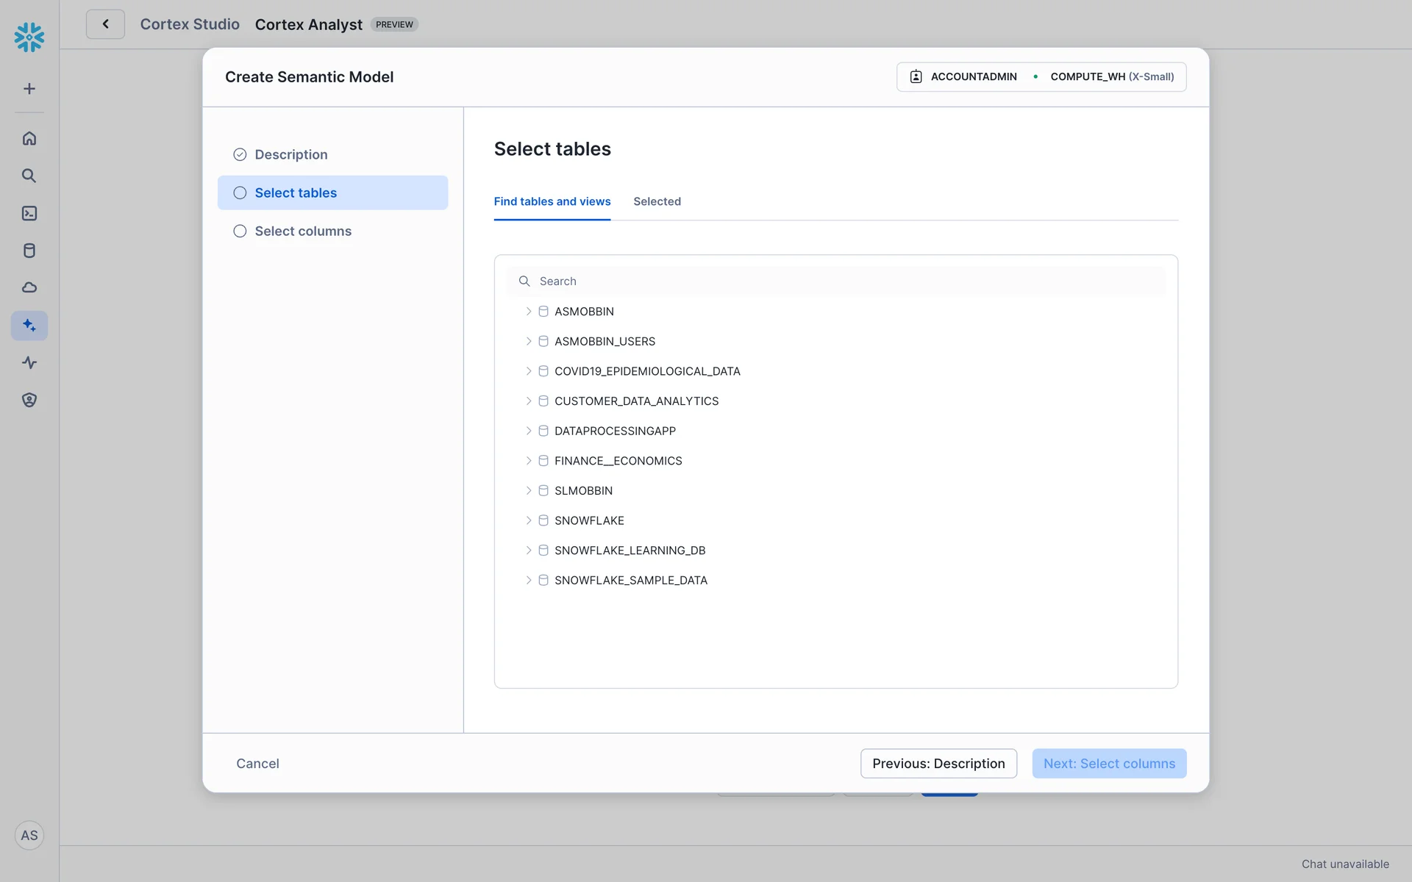The image size is (1412, 882).
Task: Open the AI & ML sparkle icon
Action: pos(29,325)
